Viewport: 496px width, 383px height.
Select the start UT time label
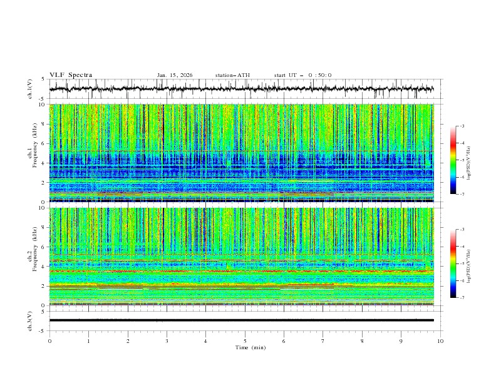pos(302,75)
